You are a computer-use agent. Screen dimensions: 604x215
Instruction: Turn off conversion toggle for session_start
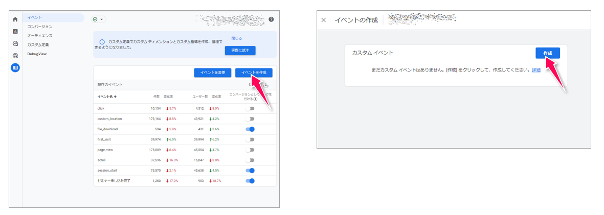point(250,171)
